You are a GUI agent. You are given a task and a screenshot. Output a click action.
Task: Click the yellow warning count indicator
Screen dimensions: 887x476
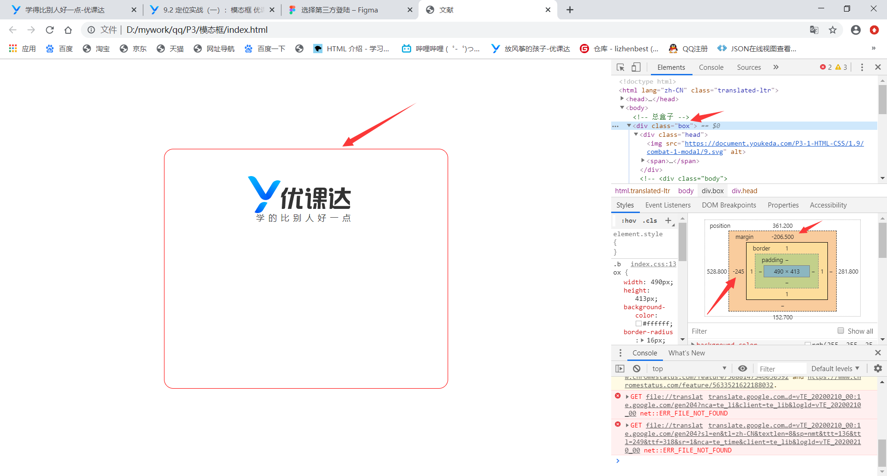pos(841,67)
